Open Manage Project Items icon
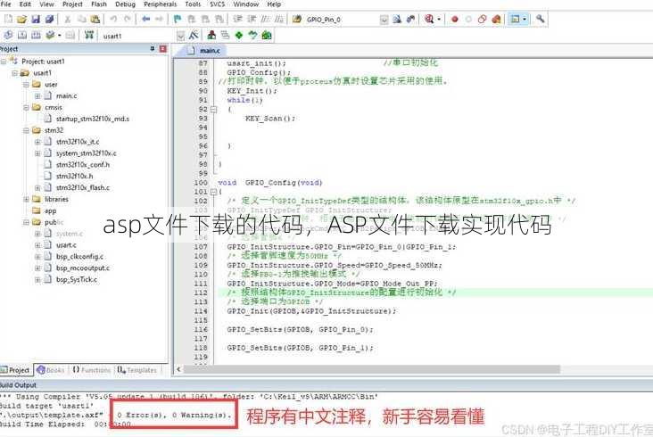The width and height of the screenshot is (653, 437). [x=211, y=36]
